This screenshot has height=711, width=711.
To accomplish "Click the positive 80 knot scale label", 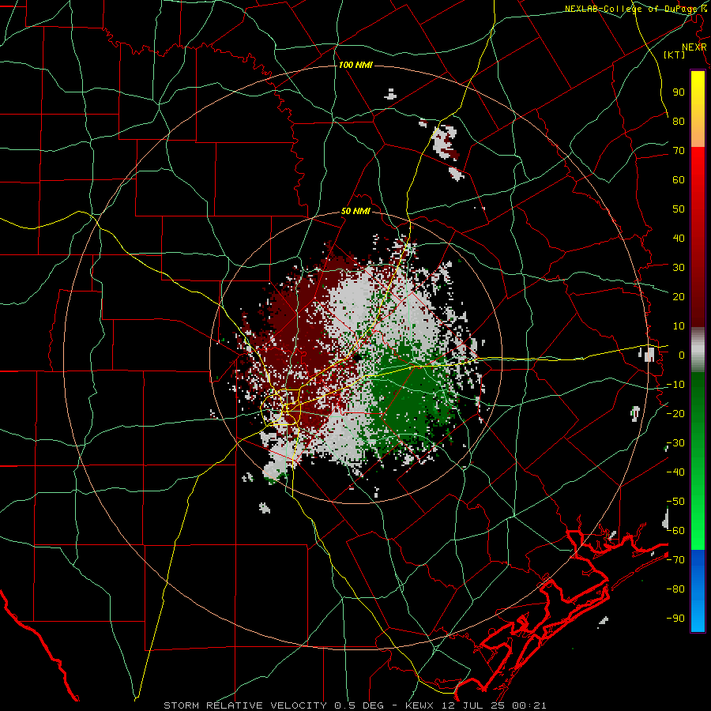I will coord(679,121).
